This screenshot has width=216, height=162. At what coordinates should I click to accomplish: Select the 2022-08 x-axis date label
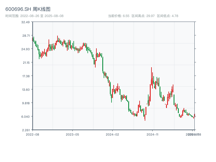[x=32, y=134]
